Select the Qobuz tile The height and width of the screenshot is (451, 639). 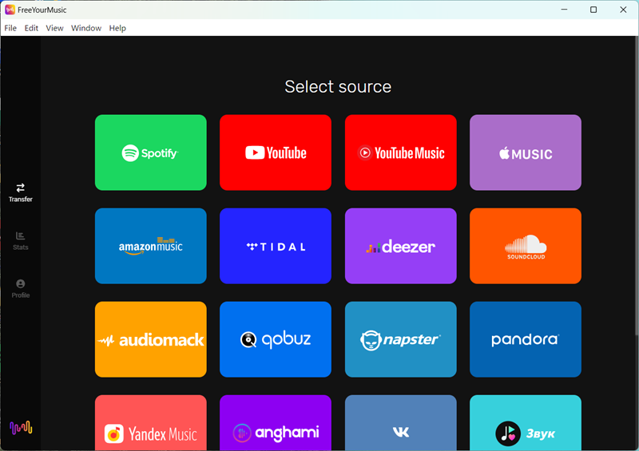tap(276, 339)
